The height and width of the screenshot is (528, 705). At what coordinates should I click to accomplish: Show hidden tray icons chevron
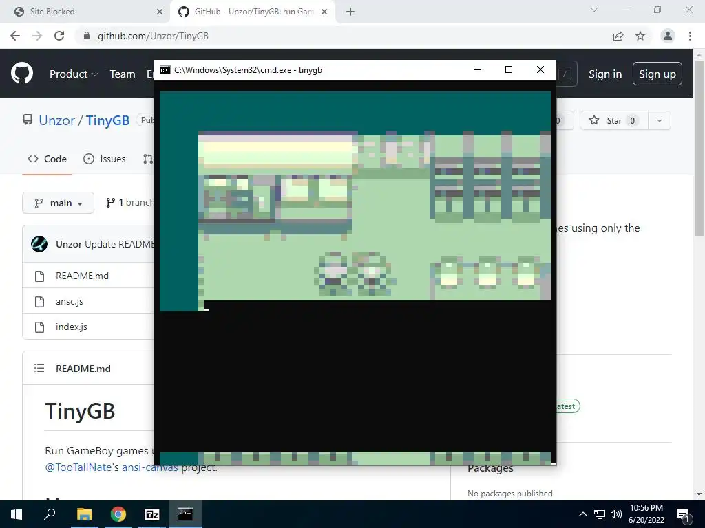tap(582, 514)
